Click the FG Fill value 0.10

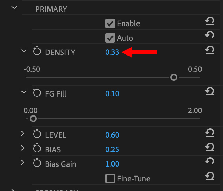click(112, 94)
